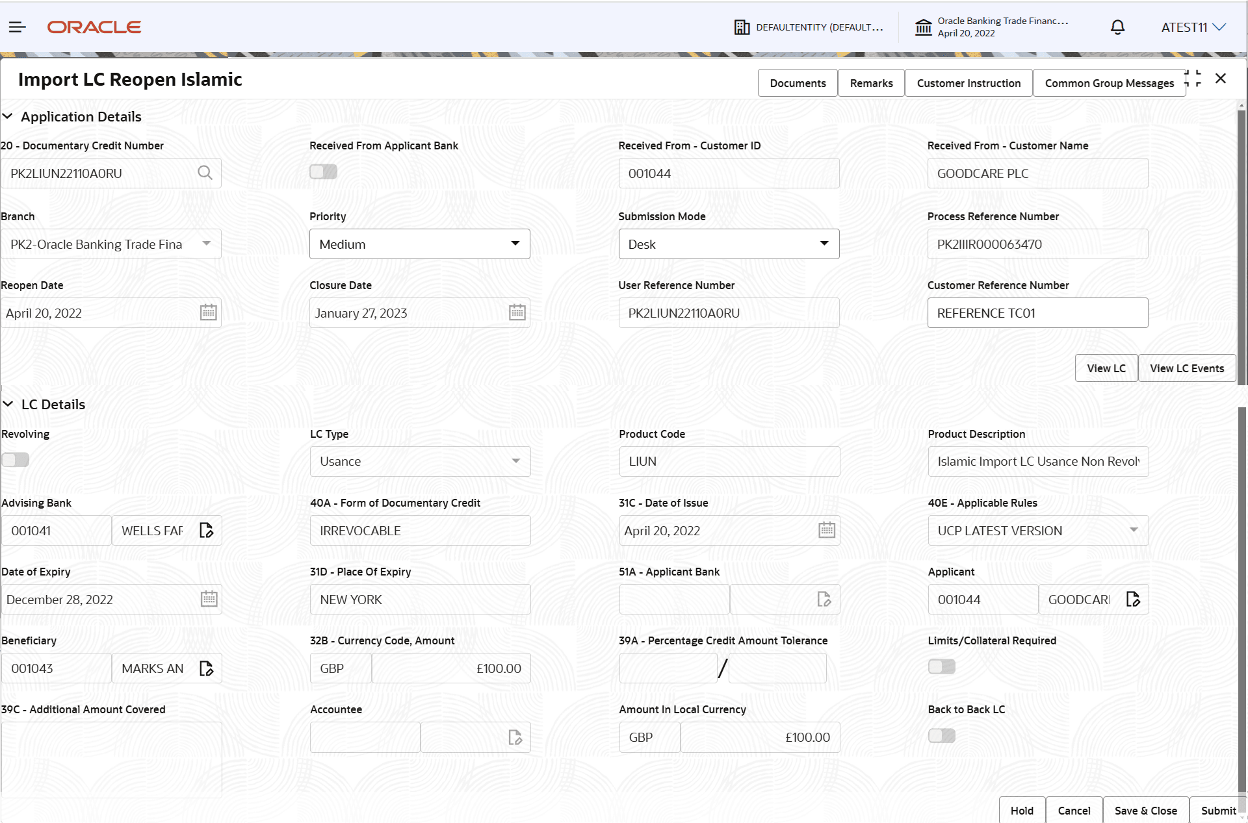This screenshot has width=1248, height=823.
Task: Collapse the Application Details section
Action: click(x=8, y=116)
